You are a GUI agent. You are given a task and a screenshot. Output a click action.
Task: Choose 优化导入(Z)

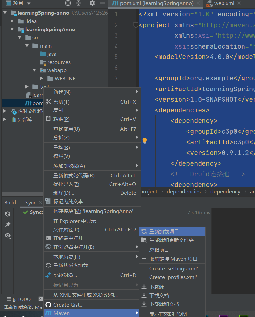[92, 184]
